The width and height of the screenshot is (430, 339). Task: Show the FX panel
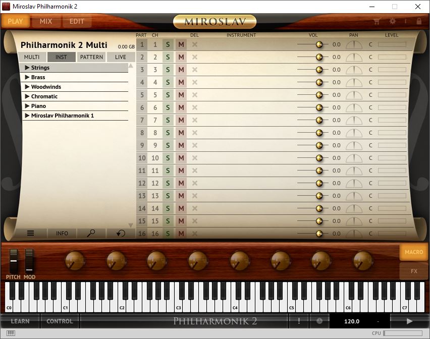click(414, 271)
